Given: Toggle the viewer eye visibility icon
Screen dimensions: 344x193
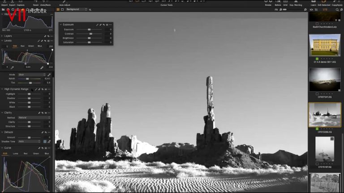Looking at the screenshot, I should (x=311, y=10).
